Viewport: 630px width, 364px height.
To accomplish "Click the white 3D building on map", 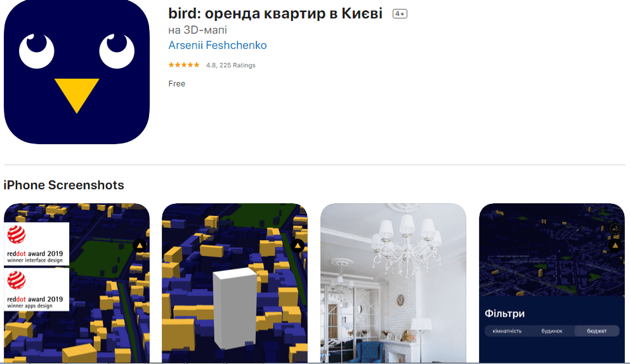I will 235,307.
